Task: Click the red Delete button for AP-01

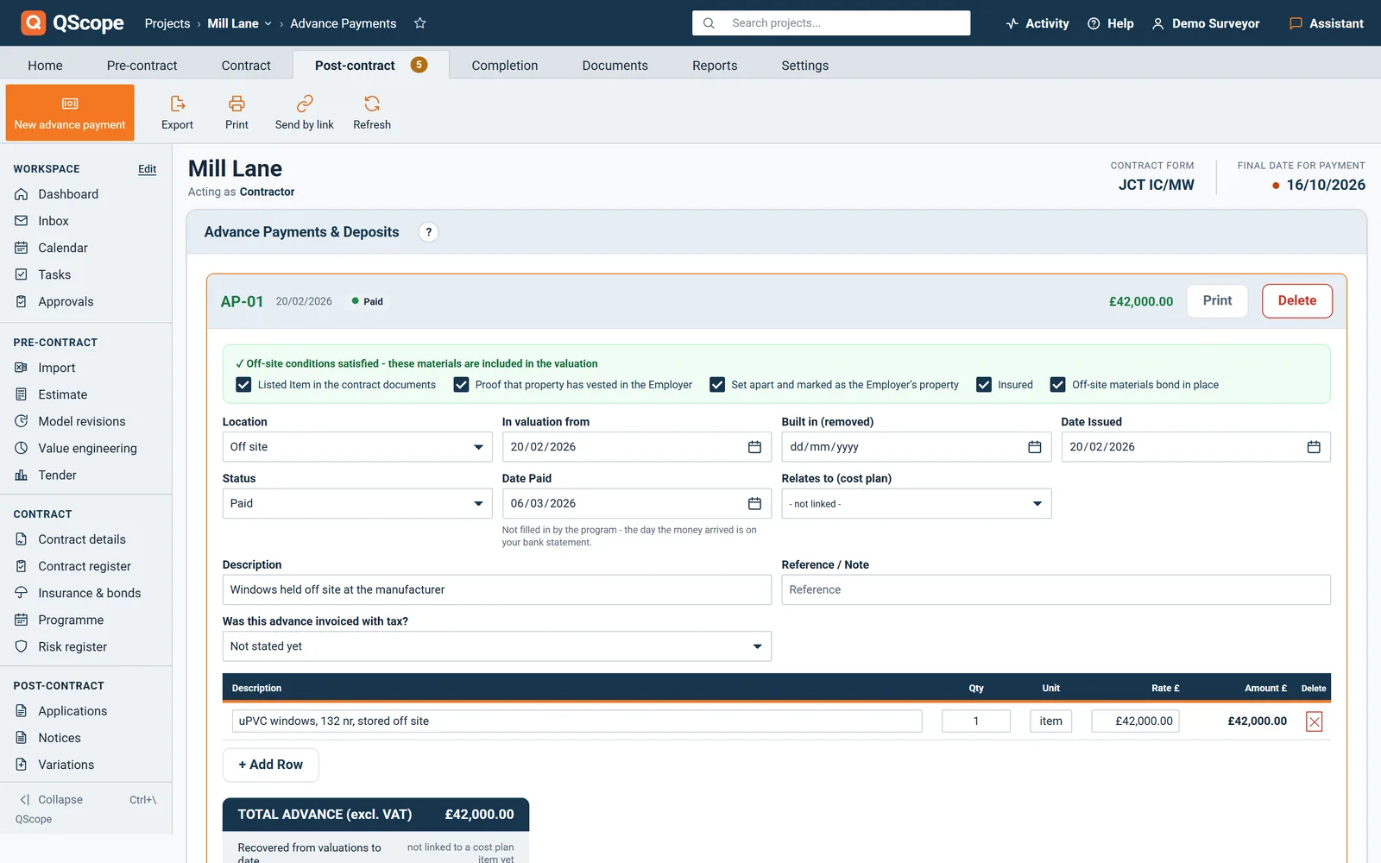Action: click(1296, 301)
